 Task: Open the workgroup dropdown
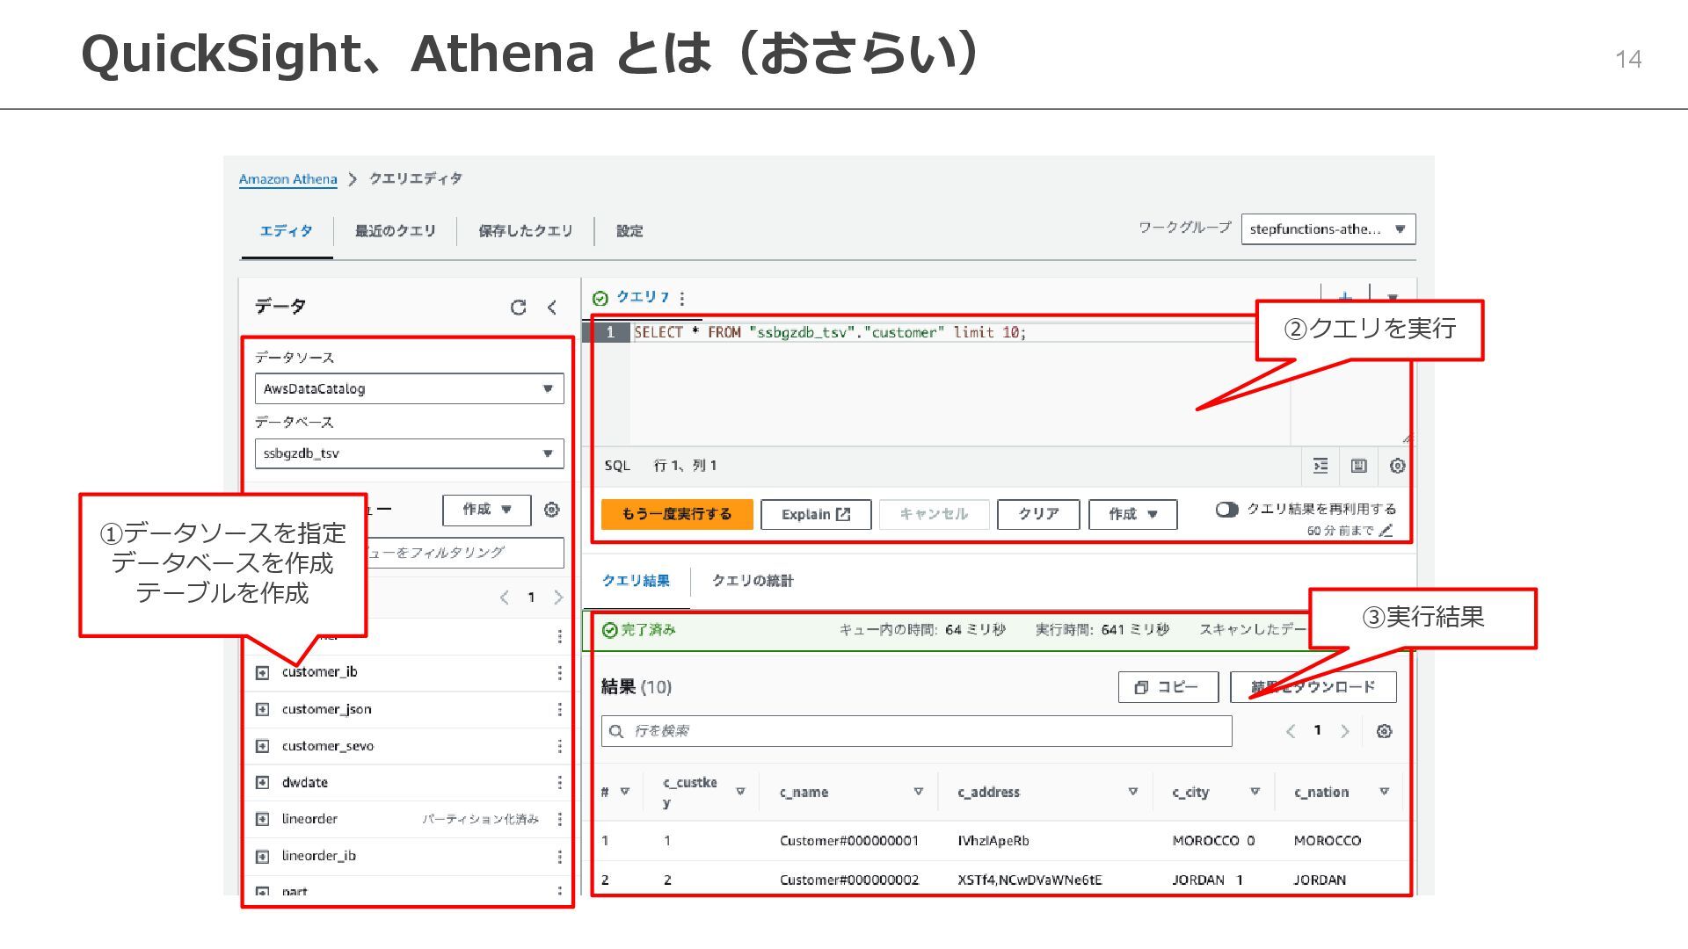click(x=1328, y=229)
